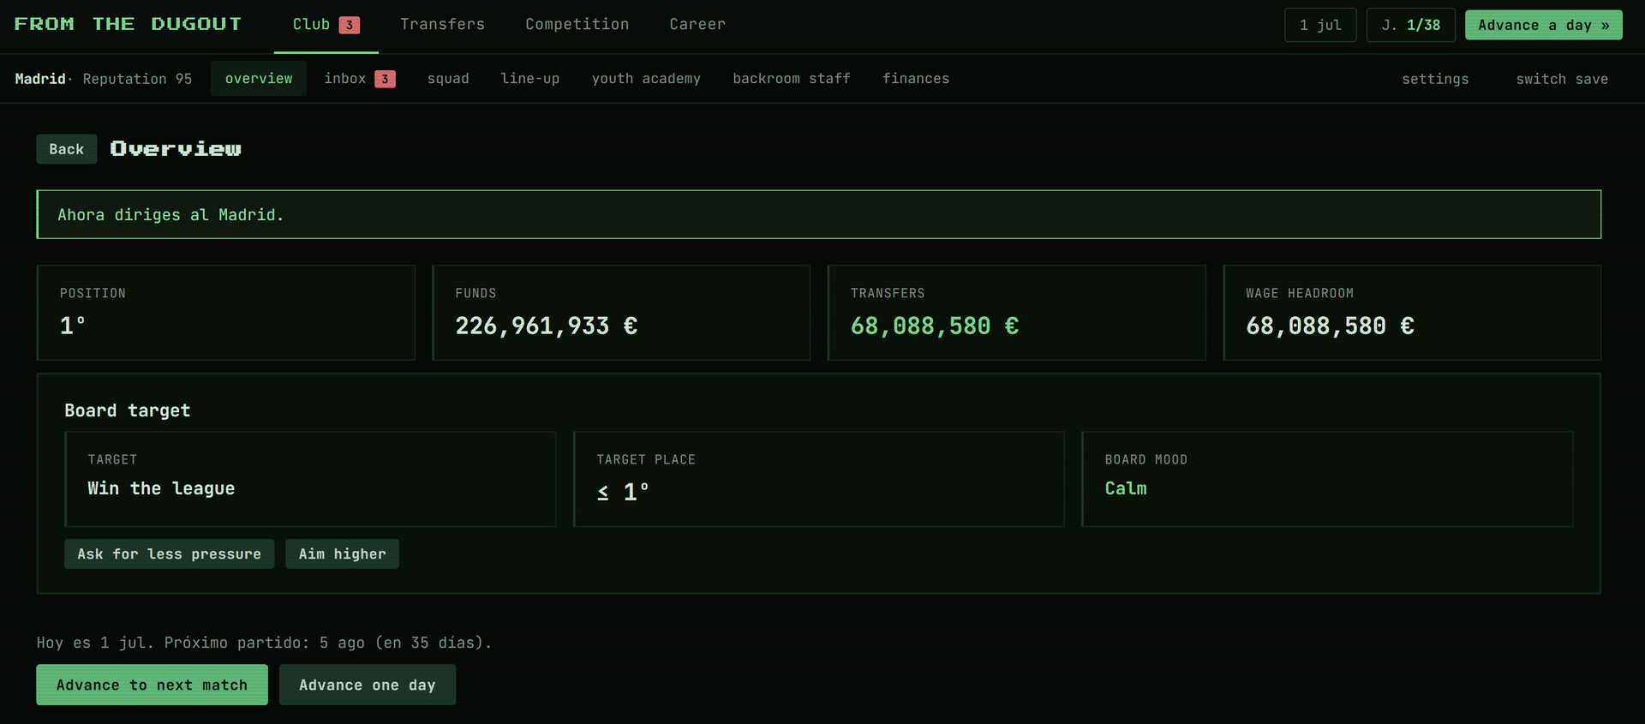The width and height of the screenshot is (1645, 724).
Task: Click the Target Place ≤ 1° value
Action: (623, 492)
